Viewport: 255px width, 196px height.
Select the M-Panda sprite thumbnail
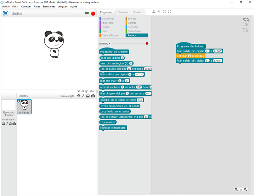pos(24,107)
